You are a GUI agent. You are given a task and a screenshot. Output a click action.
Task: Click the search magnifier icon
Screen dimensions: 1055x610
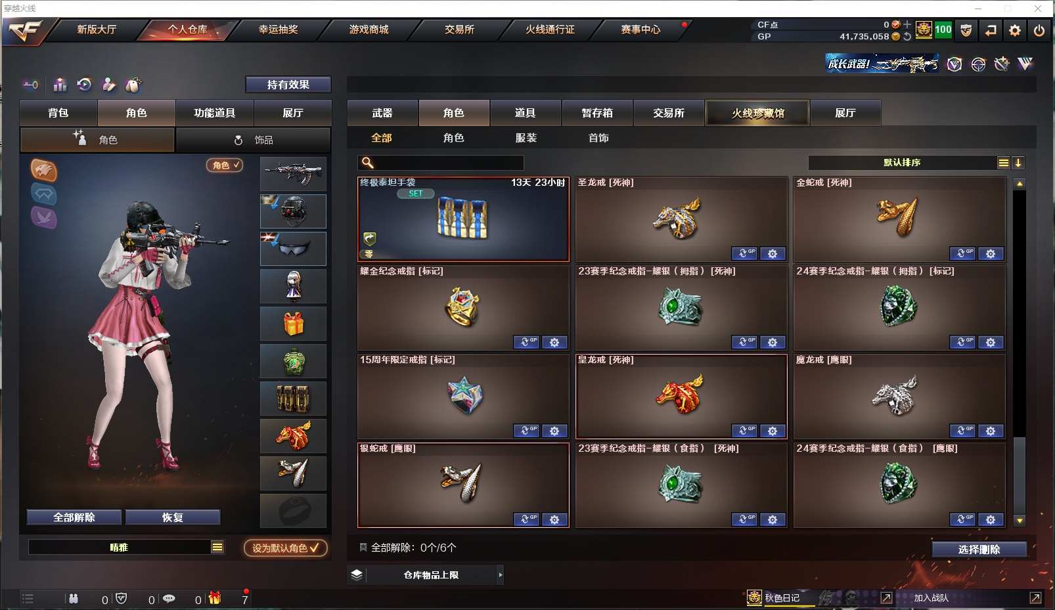[368, 163]
